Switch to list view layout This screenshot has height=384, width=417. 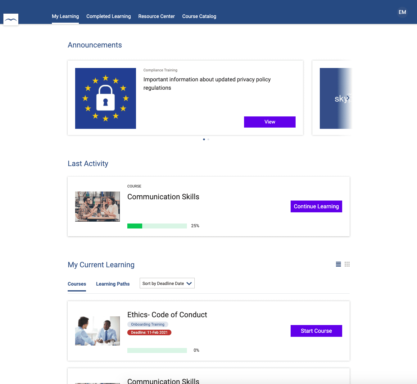[338, 264]
